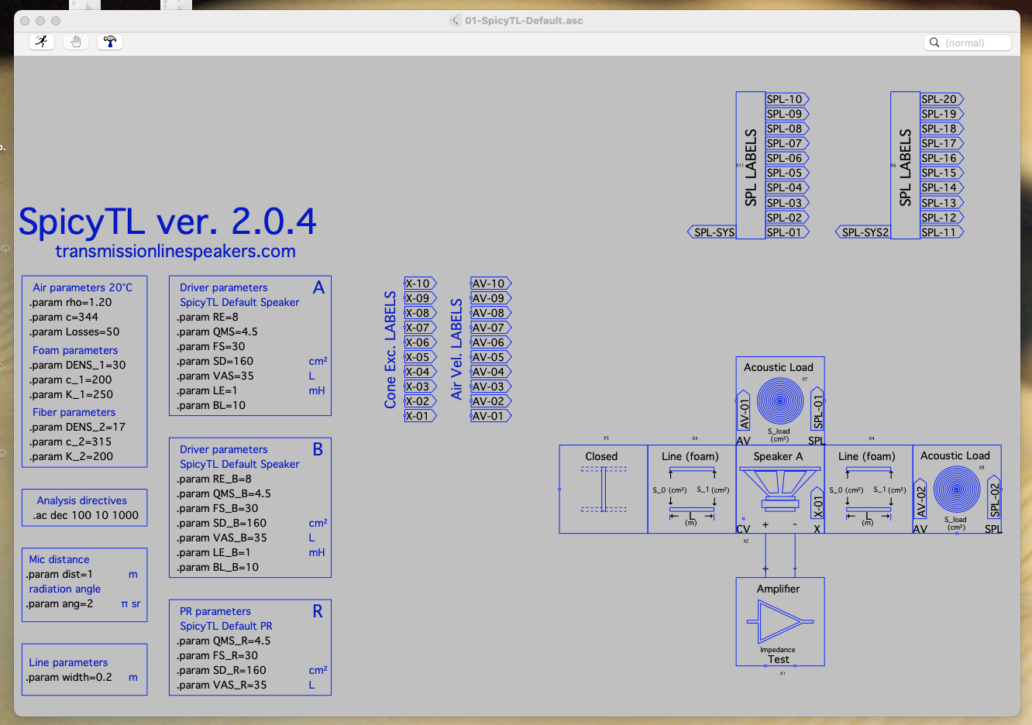This screenshot has height=725, width=1032.
Task: Click the SPL-20 label flag
Action: click(x=942, y=99)
